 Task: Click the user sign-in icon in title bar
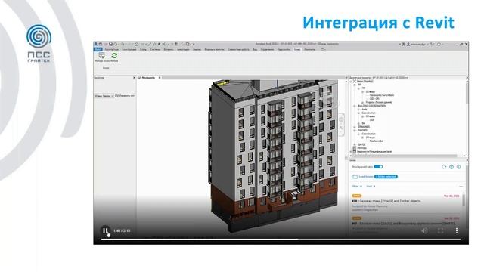[x=408, y=45]
